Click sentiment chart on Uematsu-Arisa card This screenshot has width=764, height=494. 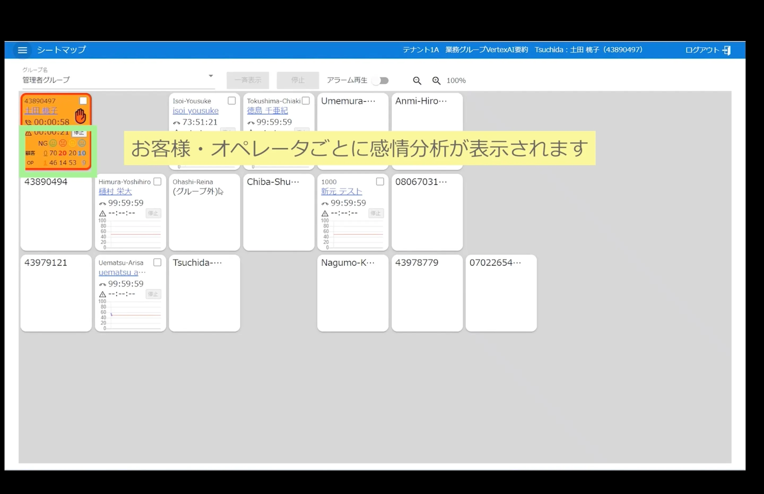(130, 315)
